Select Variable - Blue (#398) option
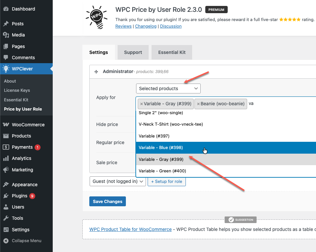Viewport: 316px width, 252px height. coord(226,148)
